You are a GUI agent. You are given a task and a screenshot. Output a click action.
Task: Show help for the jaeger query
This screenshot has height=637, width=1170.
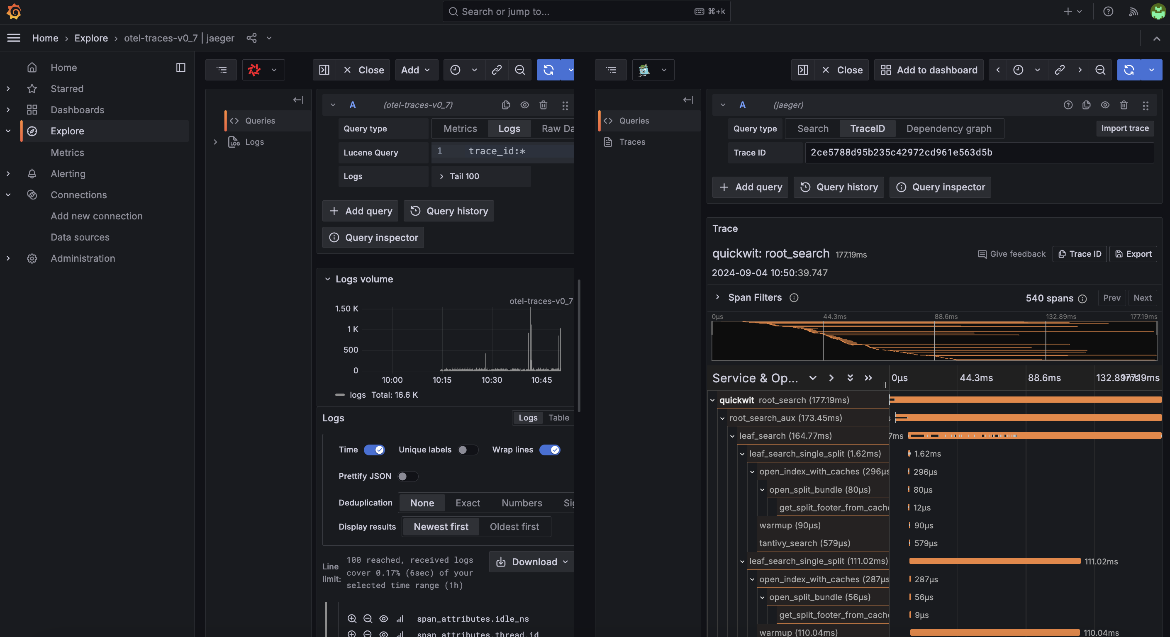1068,105
